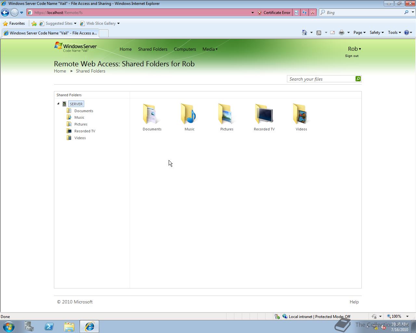Select the SERVER tree node

76,104
